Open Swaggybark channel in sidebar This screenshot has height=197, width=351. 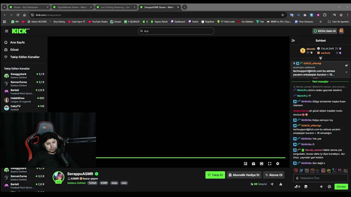coord(24,76)
